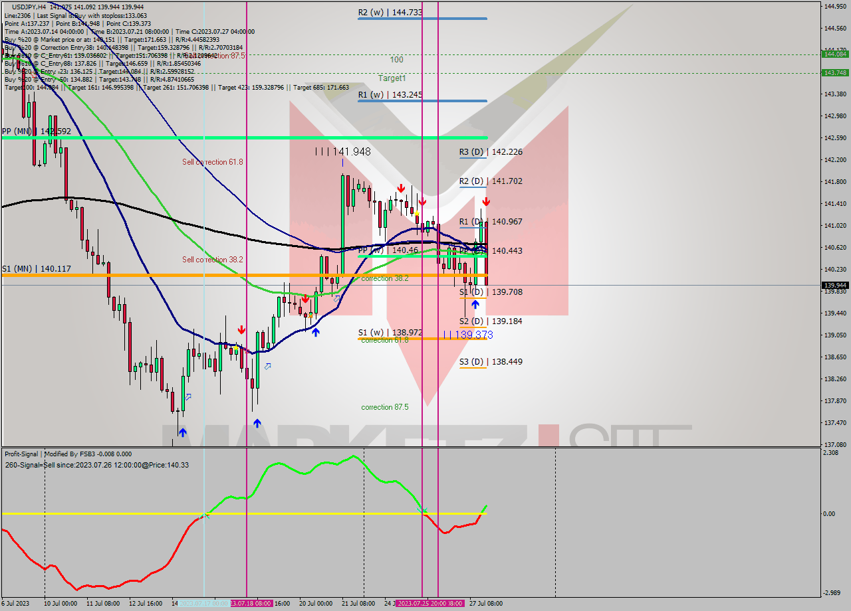Select the R1 (D) | 140.967 label
Screen dimensions: 851x611
pyautogui.click(x=491, y=222)
